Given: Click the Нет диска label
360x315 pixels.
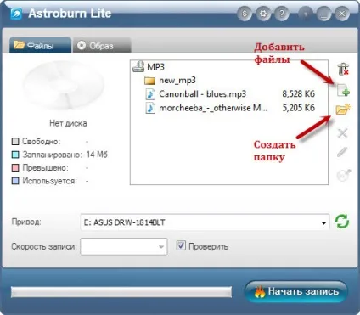Looking at the screenshot, I should point(68,123).
